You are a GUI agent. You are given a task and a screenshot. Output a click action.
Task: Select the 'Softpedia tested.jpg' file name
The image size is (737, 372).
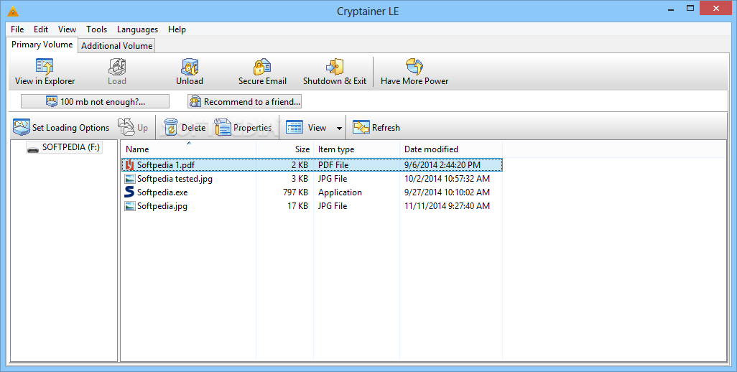pyautogui.click(x=175, y=179)
